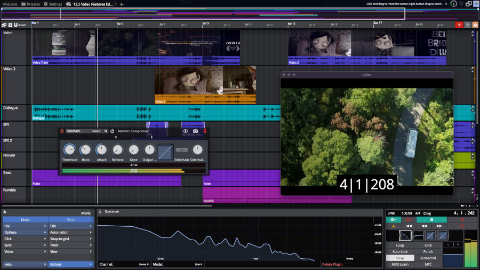Expand the Sync menu
Viewport: 480px width, 270px height.
click(x=25, y=245)
